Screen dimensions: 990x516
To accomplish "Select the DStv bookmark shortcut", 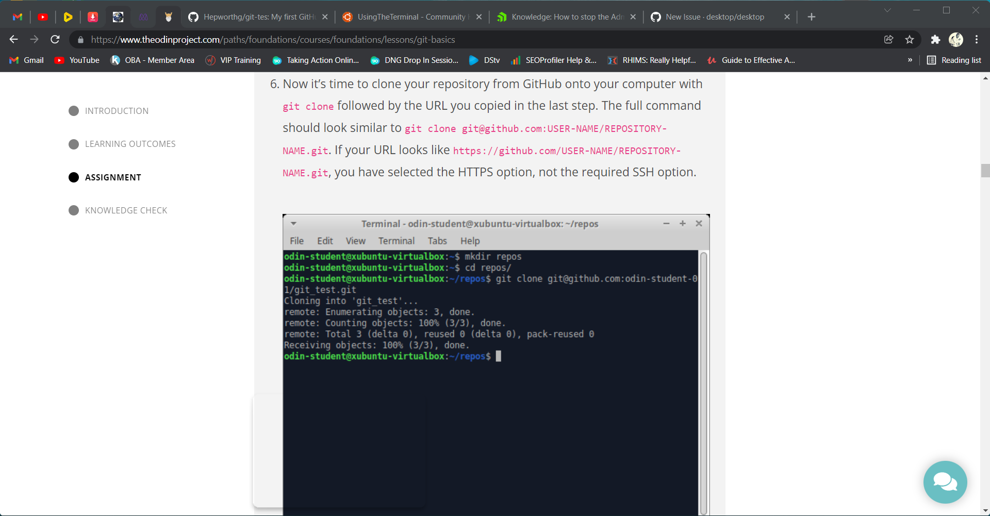I will pos(484,60).
